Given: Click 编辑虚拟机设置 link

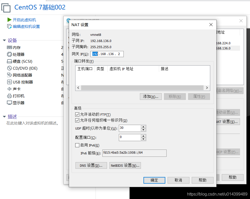Looking at the screenshot, I should coord(26,27).
